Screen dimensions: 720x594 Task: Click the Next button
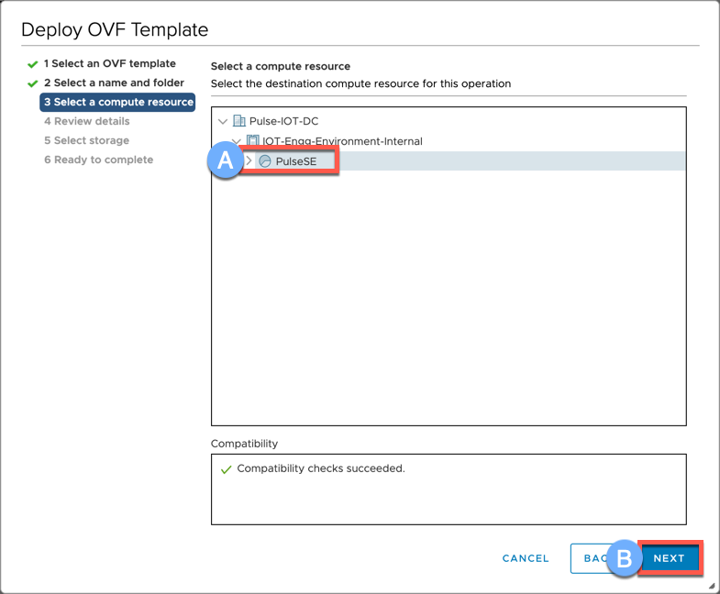(669, 558)
